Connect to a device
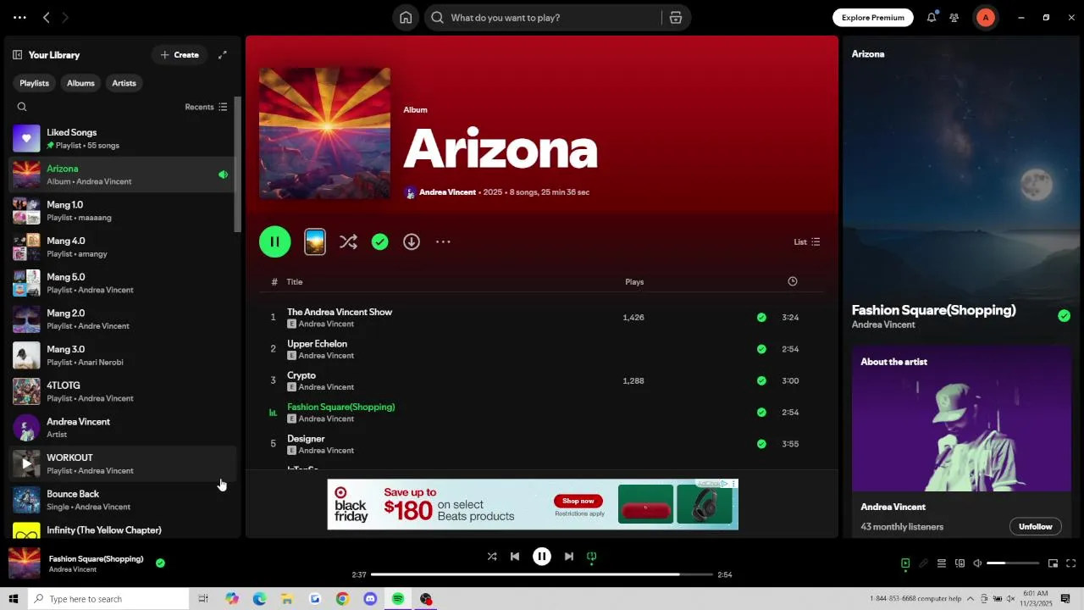The height and width of the screenshot is (610, 1084). 960,563
